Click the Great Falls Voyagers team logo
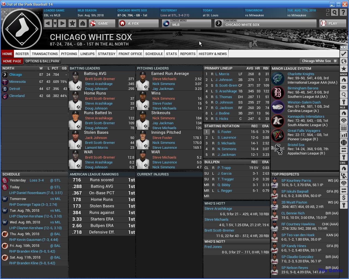Viewport: 349px width, 279px height. [278, 135]
